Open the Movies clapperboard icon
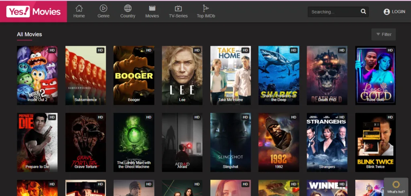 pyautogui.click(x=152, y=8)
